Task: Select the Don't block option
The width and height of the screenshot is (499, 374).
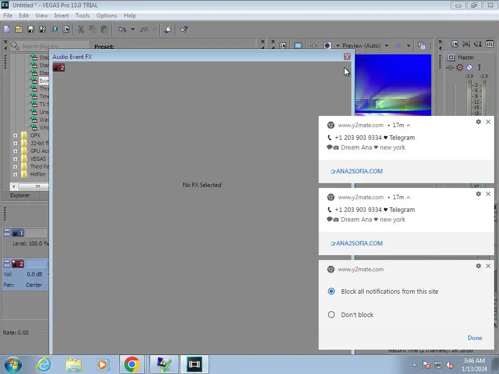Action: point(331,315)
